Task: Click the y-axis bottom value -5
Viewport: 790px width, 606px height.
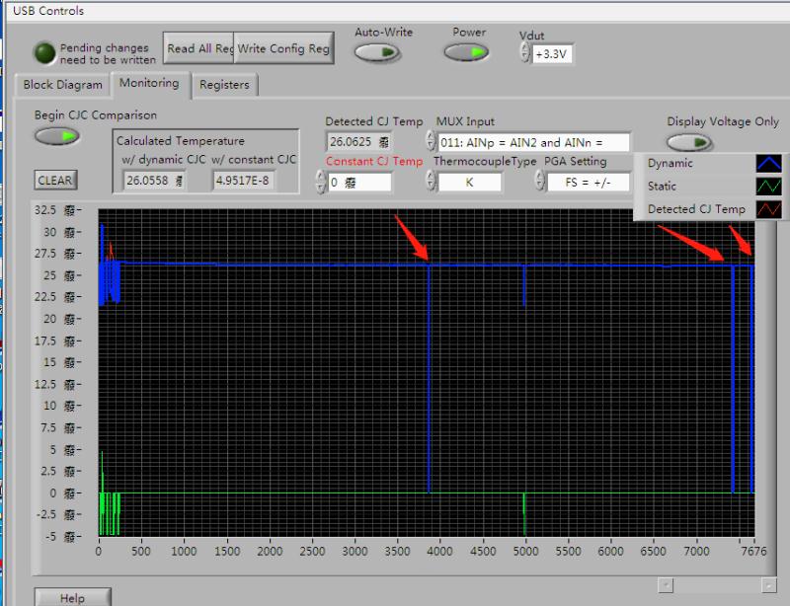Action: [x=50, y=537]
